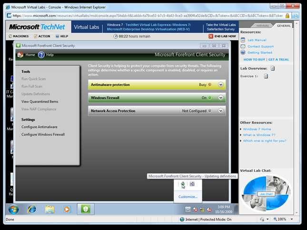Open Help question mark icon in Forefront
307x230 pixels.
tap(41, 55)
